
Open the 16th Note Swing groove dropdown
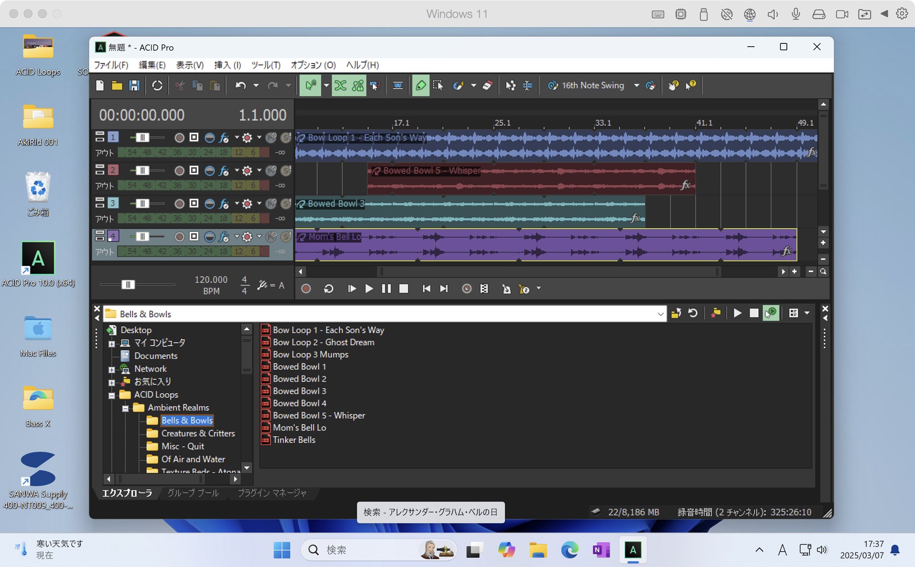[x=636, y=85]
